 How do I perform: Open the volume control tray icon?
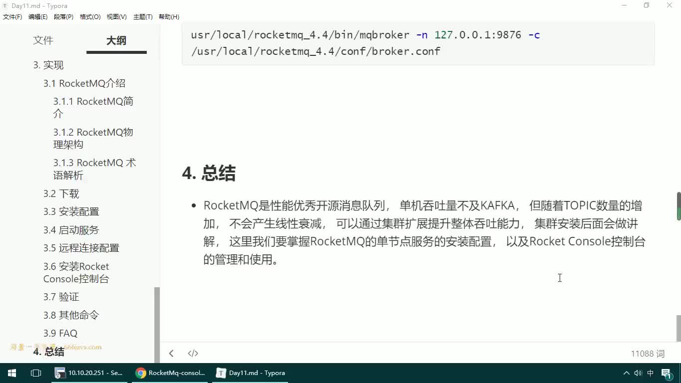point(638,373)
